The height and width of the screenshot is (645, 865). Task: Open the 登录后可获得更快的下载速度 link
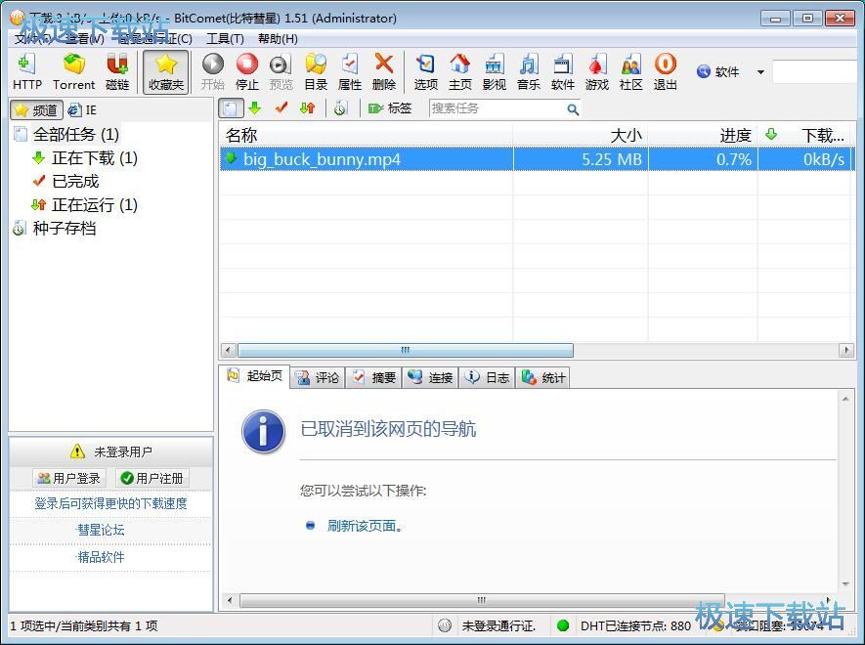(110, 503)
